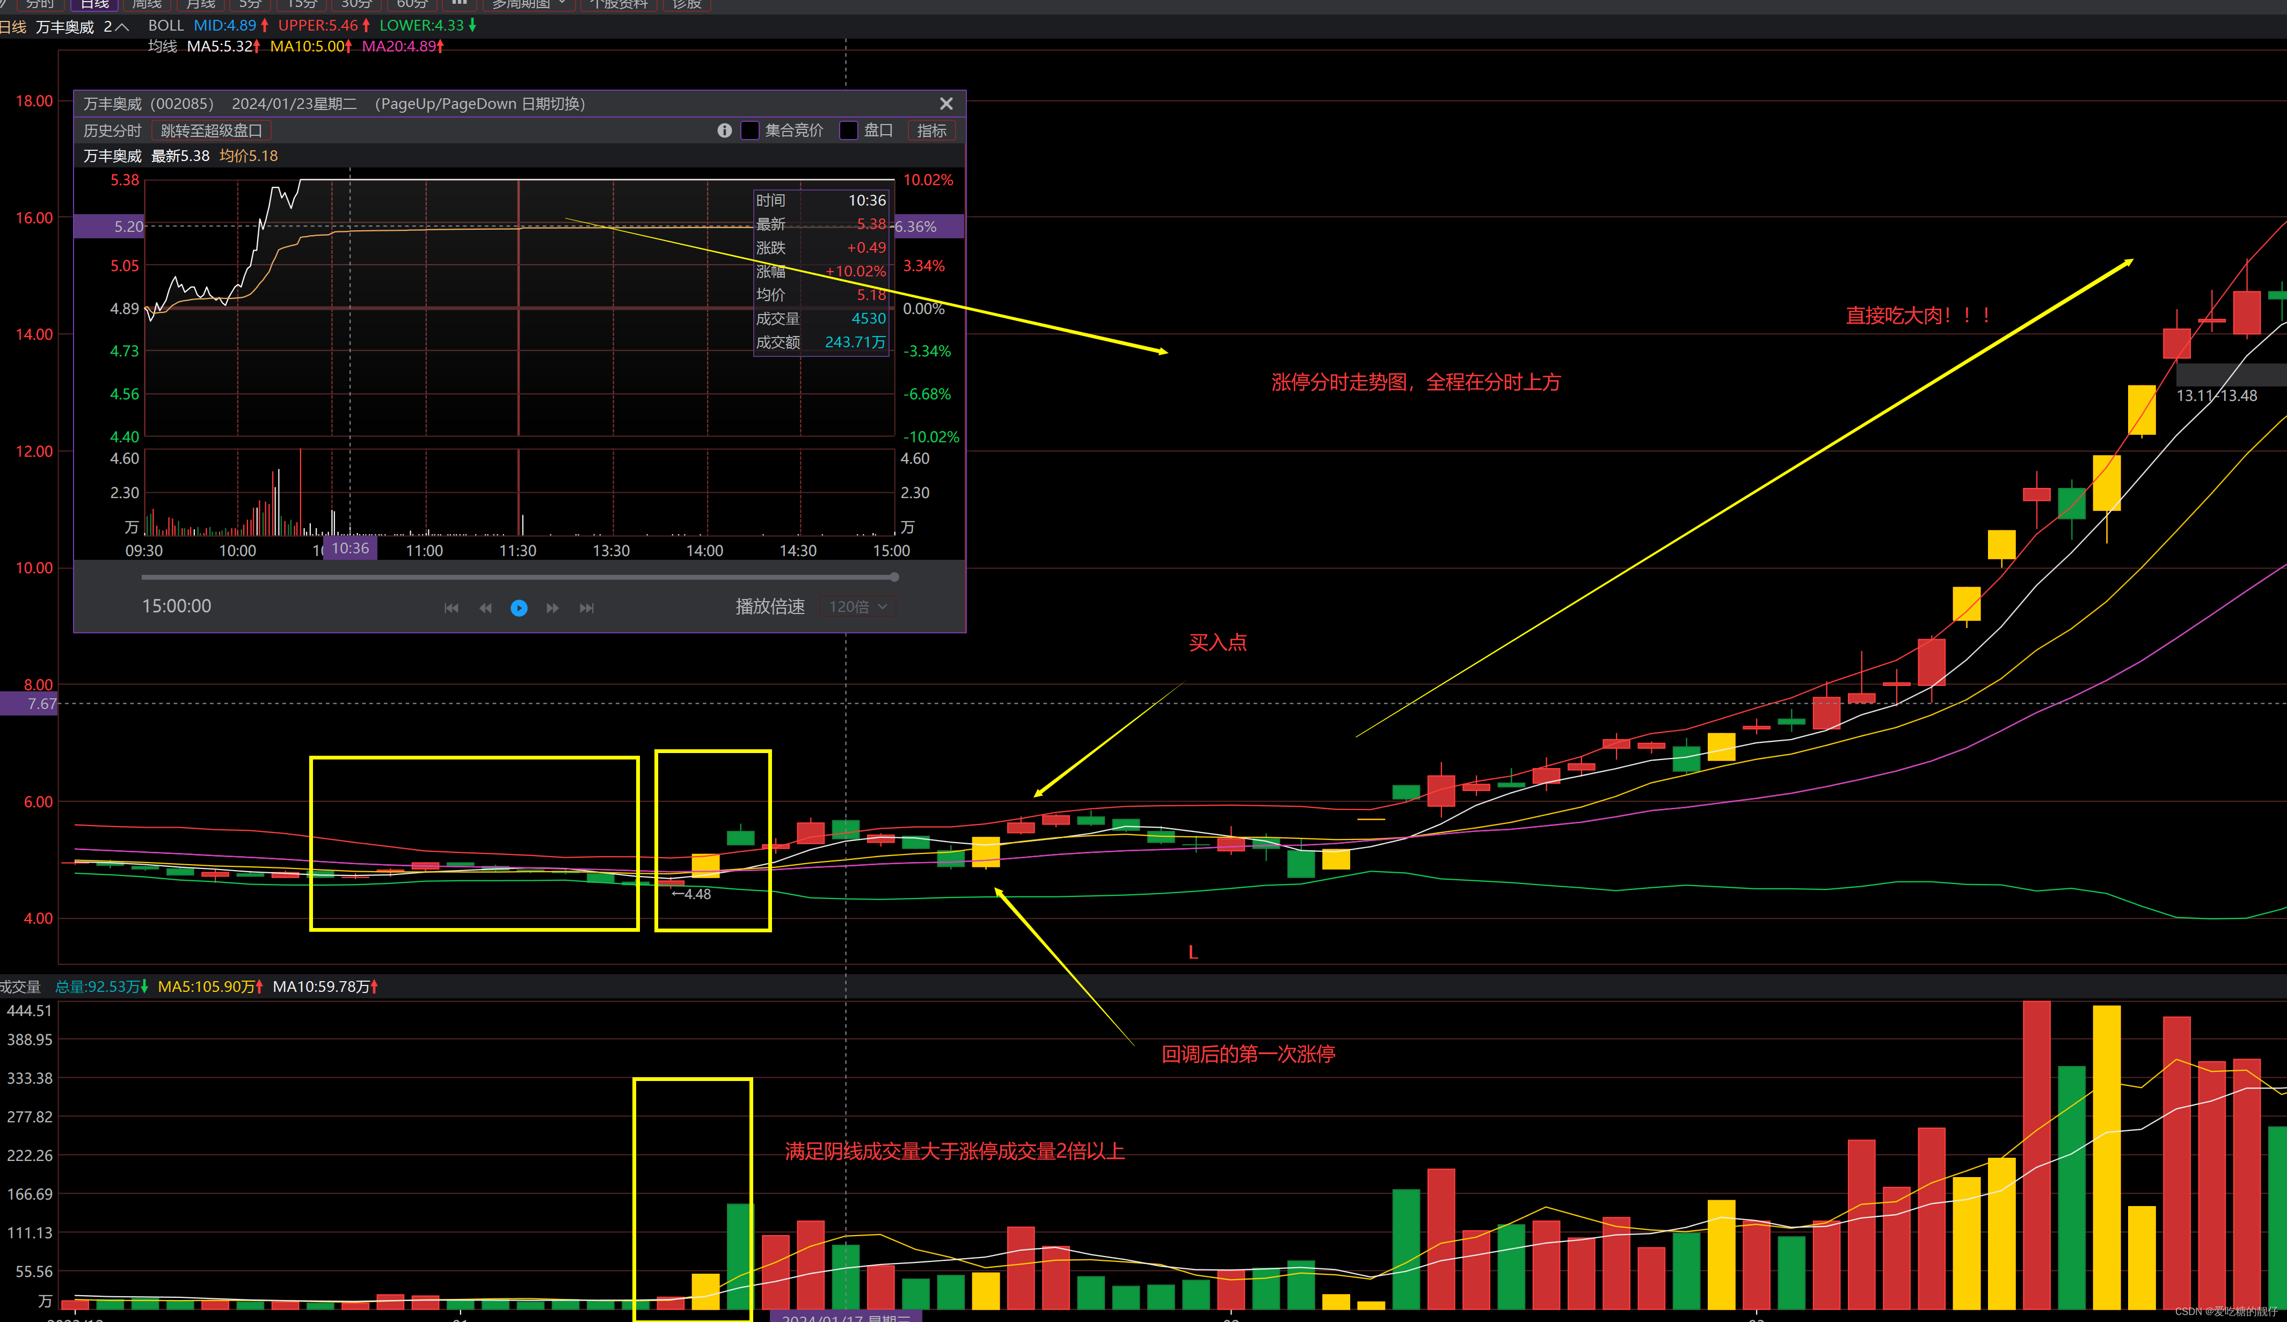Open the 个股资料 tab
The width and height of the screenshot is (2287, 1322).
click(620, 4)
